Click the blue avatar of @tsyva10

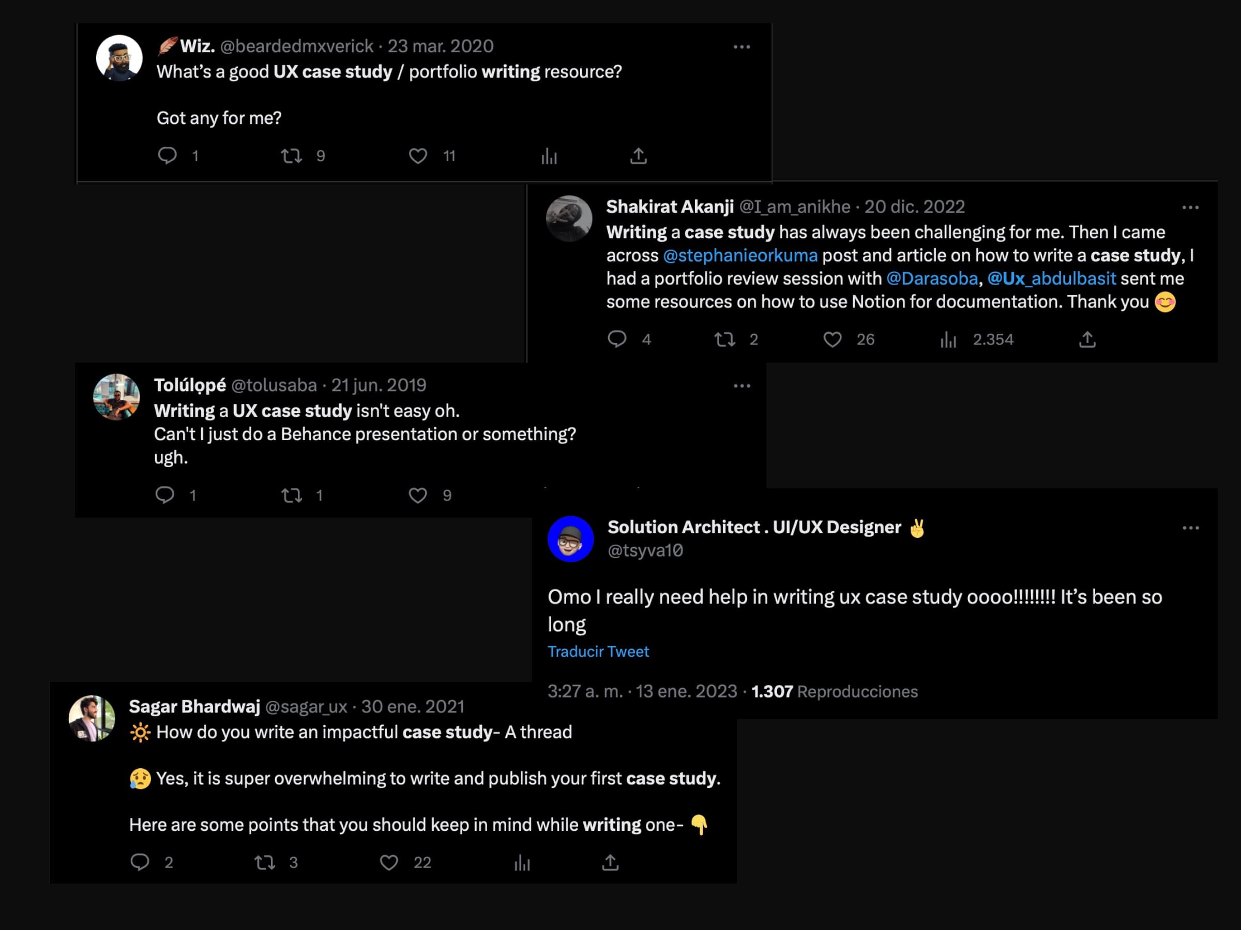570,539
